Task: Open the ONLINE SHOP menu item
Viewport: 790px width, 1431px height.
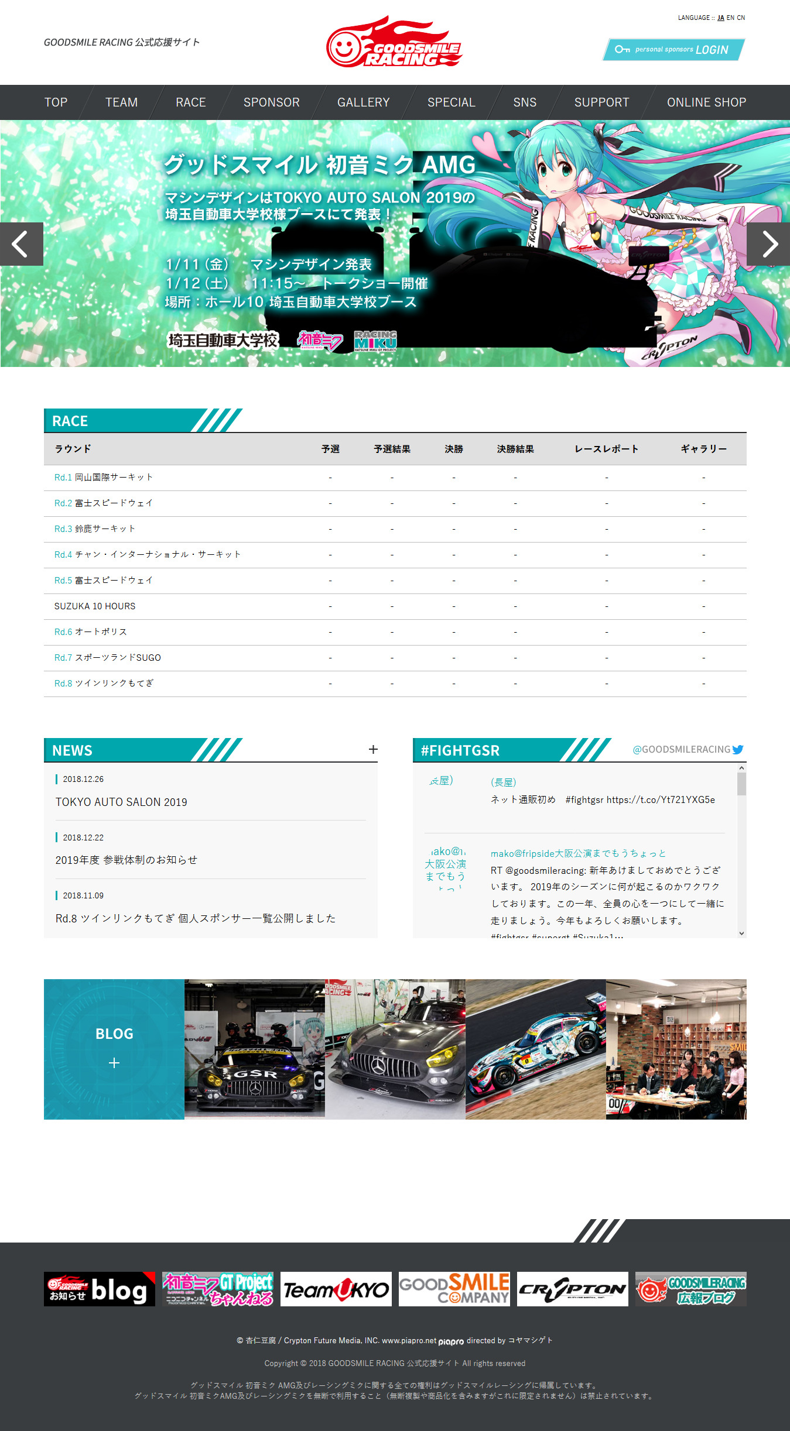Action: click(707, 102)
